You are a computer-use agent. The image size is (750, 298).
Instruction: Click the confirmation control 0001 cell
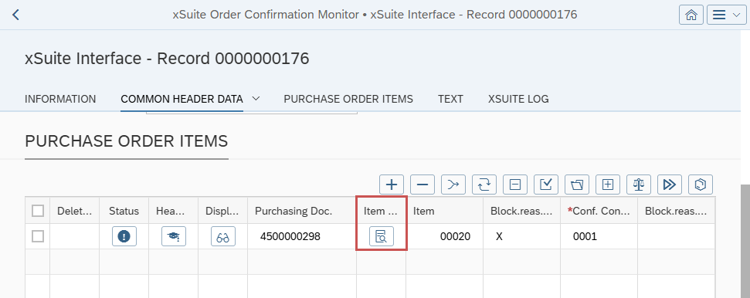point(599,236)
